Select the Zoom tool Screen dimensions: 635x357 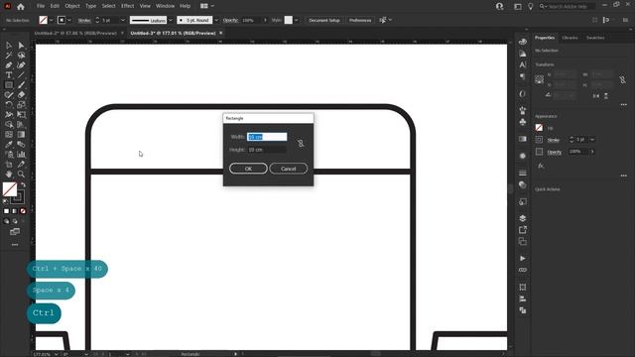click(21, 175)
